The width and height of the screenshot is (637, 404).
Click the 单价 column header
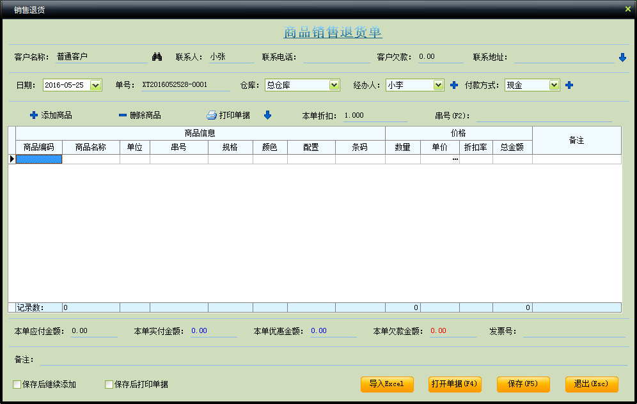(440, 147)
